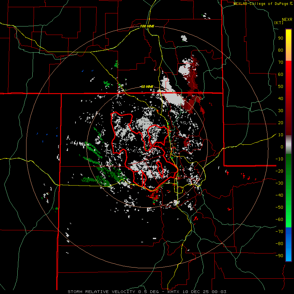Screen dimensions: 294x294
Task: Click the '0' value on velocity legend
Action: click(282, 147)
